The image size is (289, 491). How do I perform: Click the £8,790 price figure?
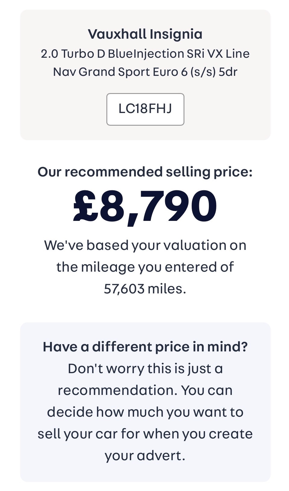pos(145,206)
